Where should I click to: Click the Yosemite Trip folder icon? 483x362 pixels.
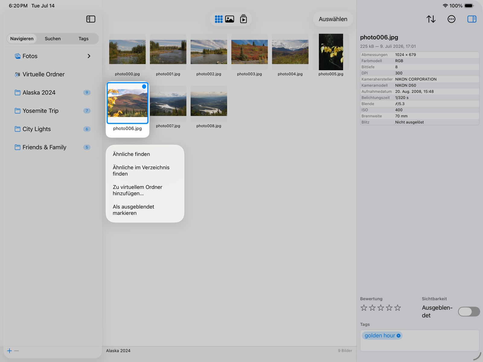pos(18,111)
